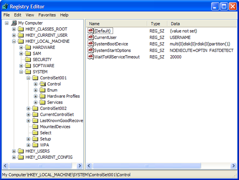
Task: Expand the HKEY_CLASSES_ROOT branch
Action: [x=14, y=29]
